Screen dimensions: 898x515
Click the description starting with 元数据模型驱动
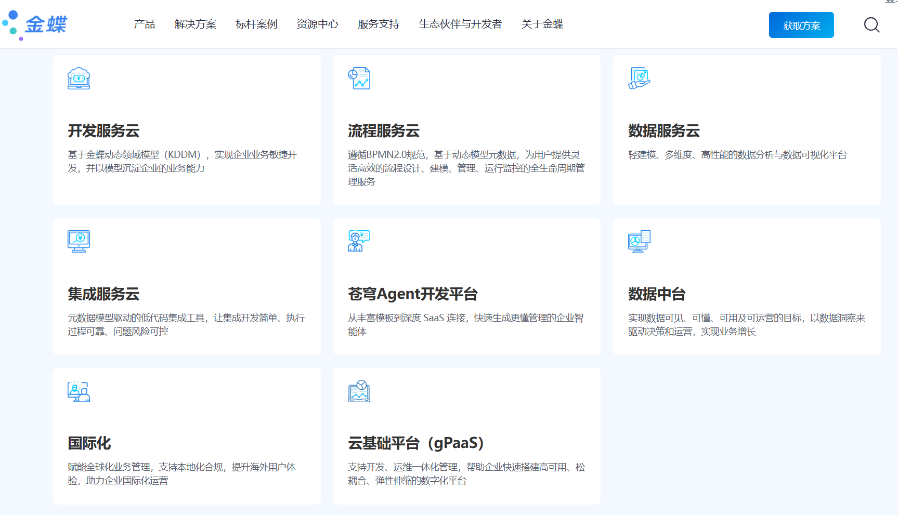pyautogui.click(x=186, y=325)
